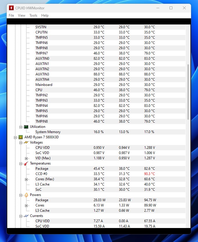
Task: Click the Powers label
Action: pos(35,195)
